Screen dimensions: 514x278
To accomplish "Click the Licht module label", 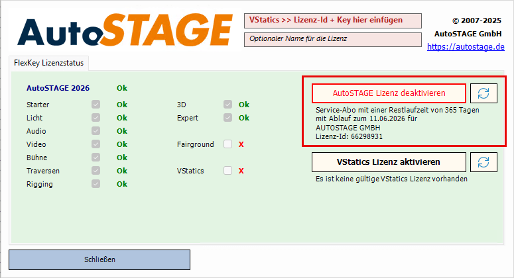I will tap(34, 118).
